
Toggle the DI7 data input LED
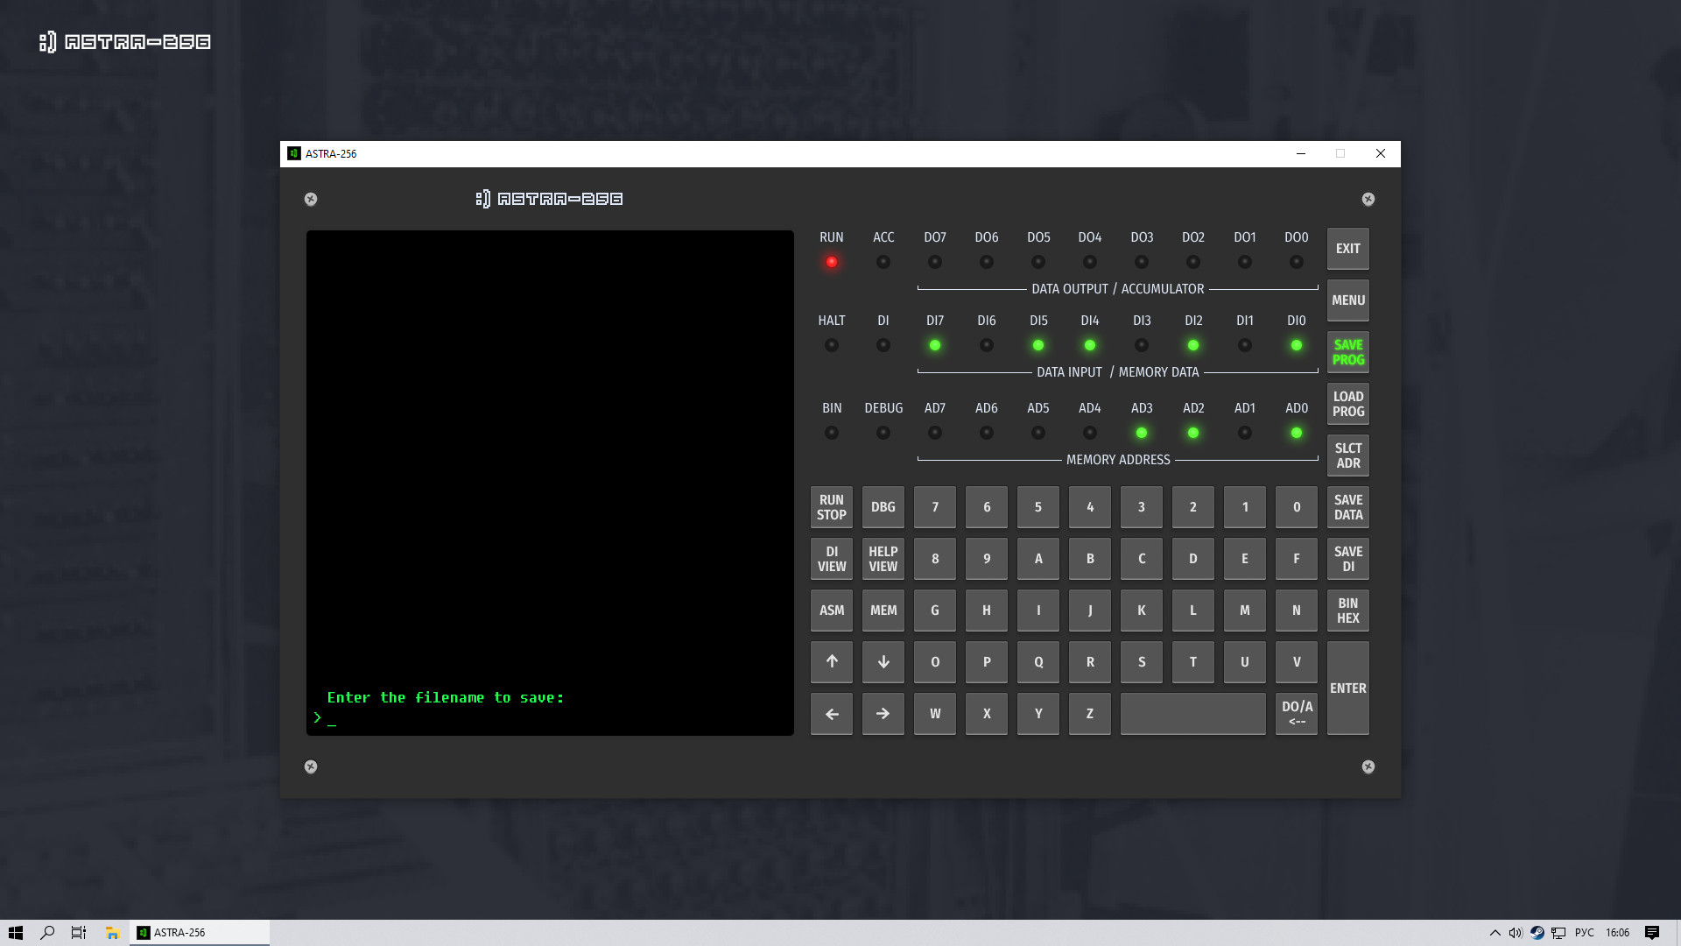pyautogui.click(x=934, y=345)
